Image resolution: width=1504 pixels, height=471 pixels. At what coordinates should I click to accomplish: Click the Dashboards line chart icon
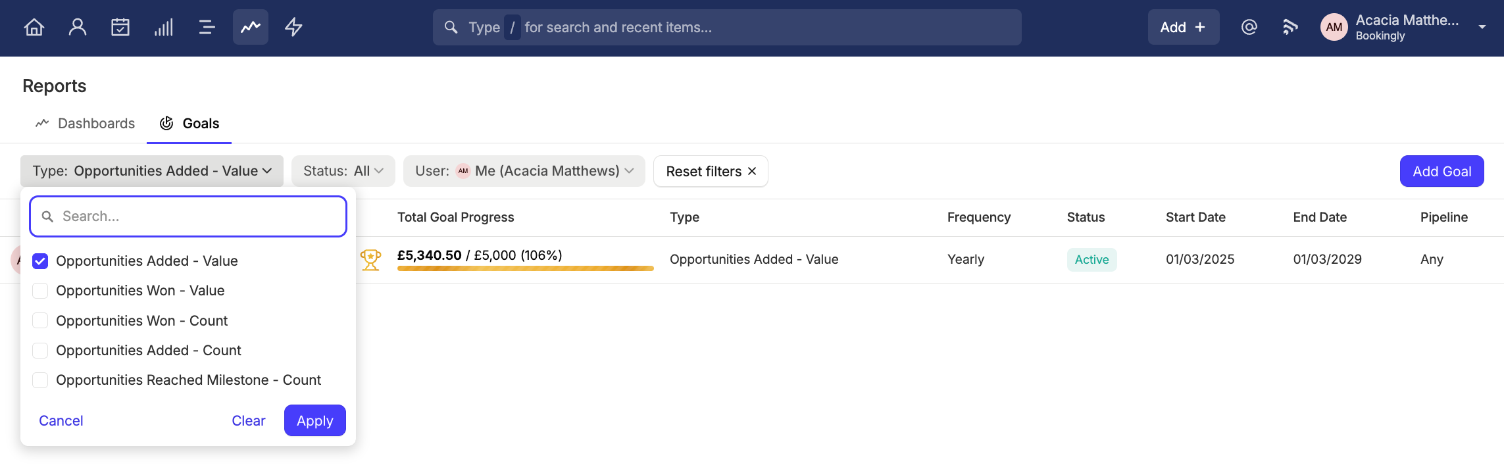[x=42, y=123]
